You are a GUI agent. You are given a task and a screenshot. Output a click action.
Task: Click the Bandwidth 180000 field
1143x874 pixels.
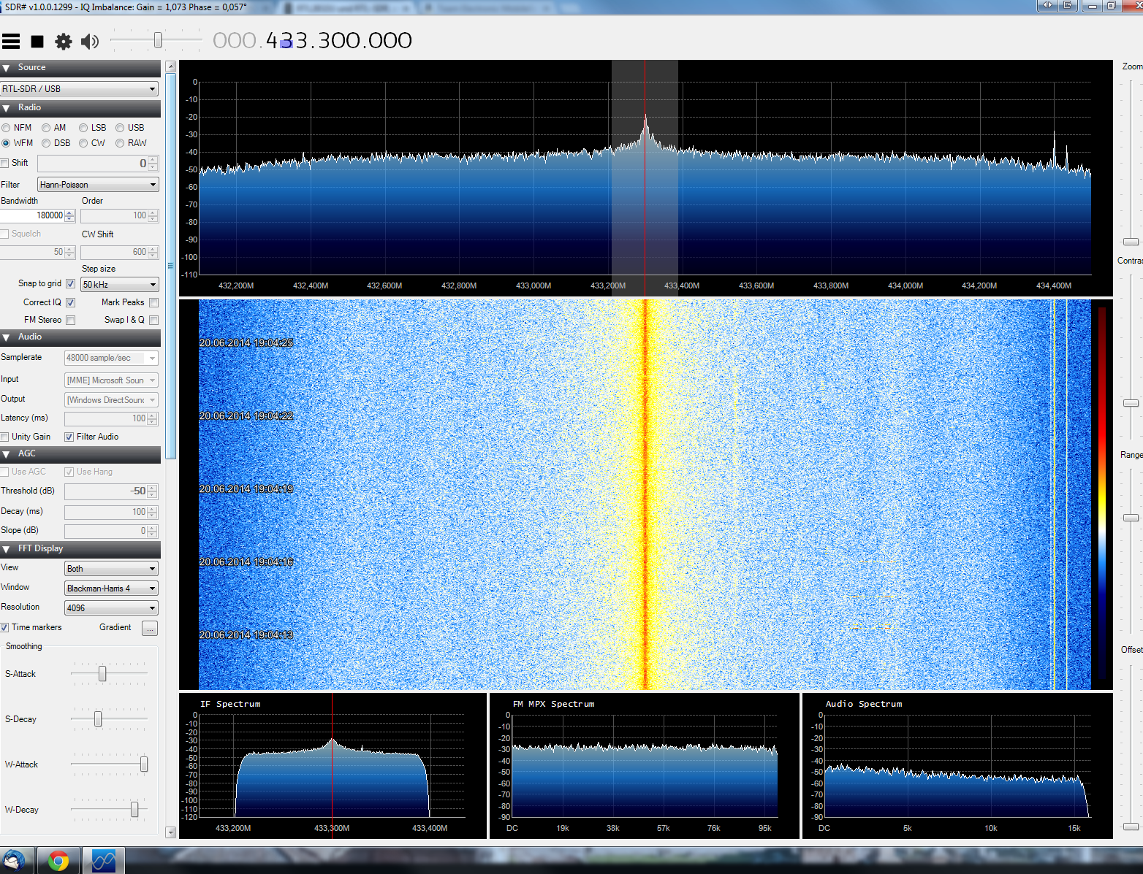pyautogui.click(x=33, y=215)
